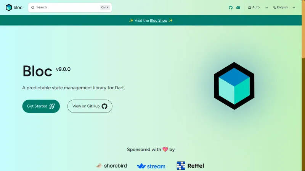
Task: Open the Discord icon link in header
Action: (238, 8)
